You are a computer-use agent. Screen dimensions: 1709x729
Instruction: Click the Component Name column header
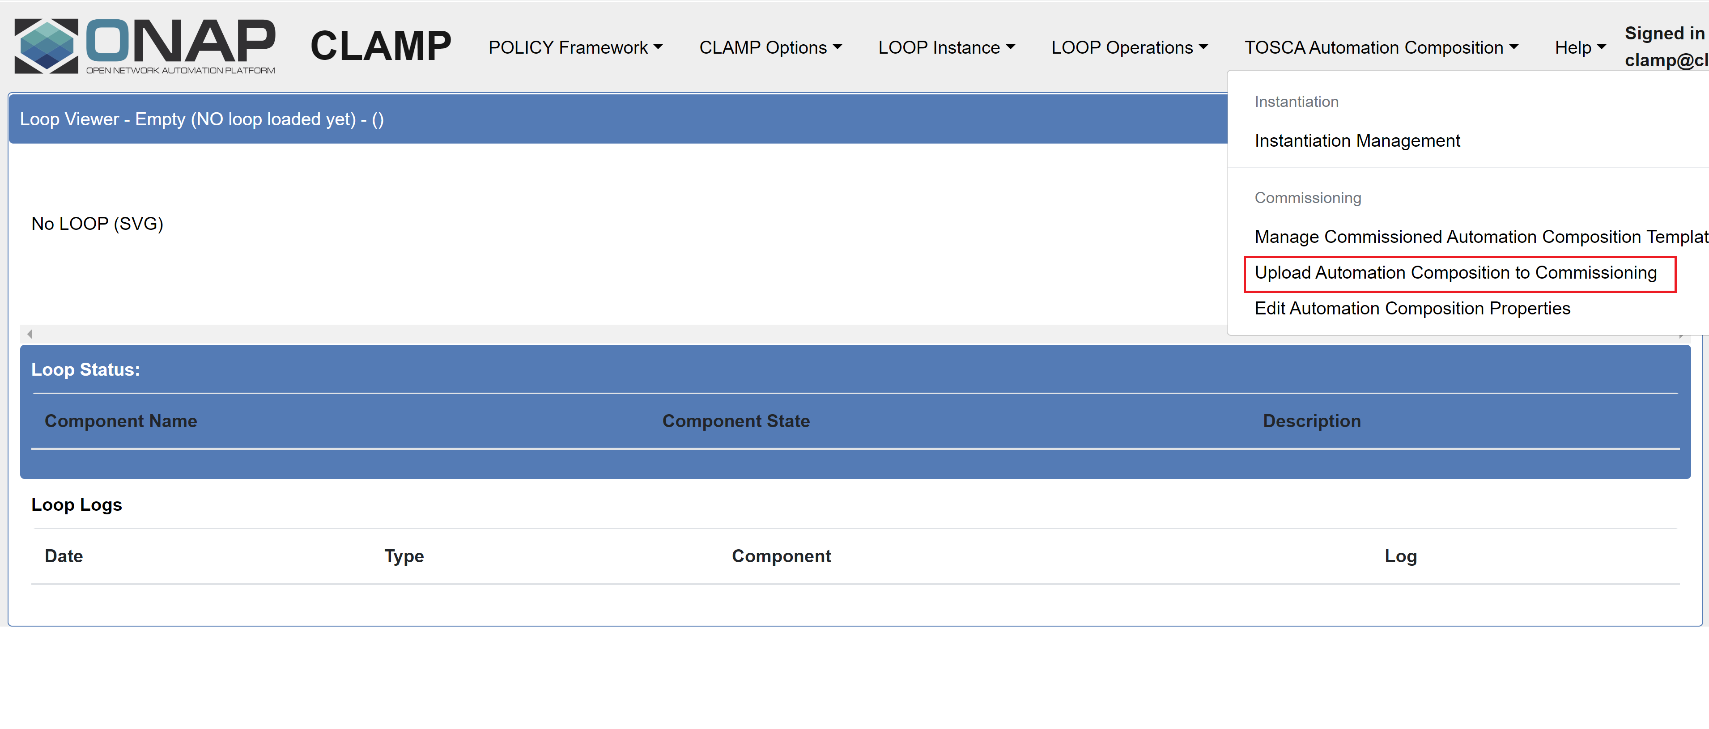point(121,421)
